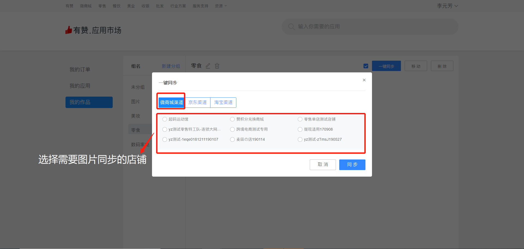Select 提现适用170908 store radio

coord(300,129)
